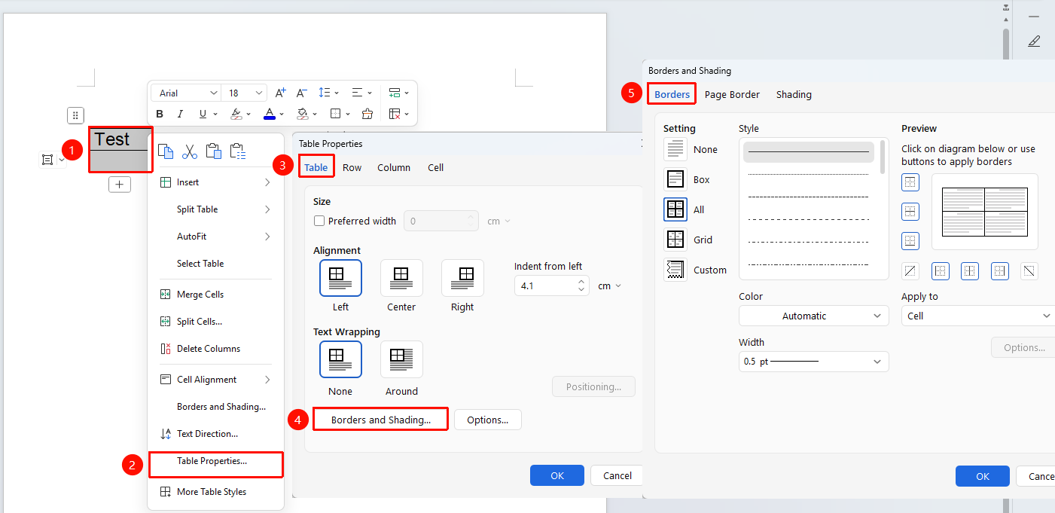The width and height of the screenshot is (1055, 513).
Task: Click Options button in Table Properties
Action: tap(488, 420)
